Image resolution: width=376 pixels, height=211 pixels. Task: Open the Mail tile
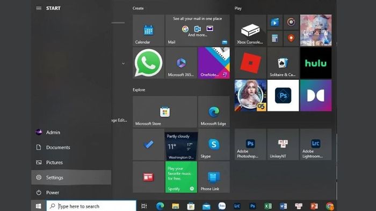(x=197, y=31)
